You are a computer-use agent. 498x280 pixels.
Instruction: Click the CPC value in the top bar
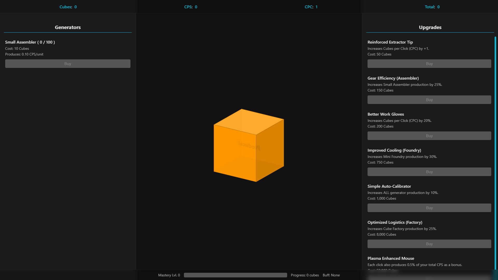[x=310, y=7]
